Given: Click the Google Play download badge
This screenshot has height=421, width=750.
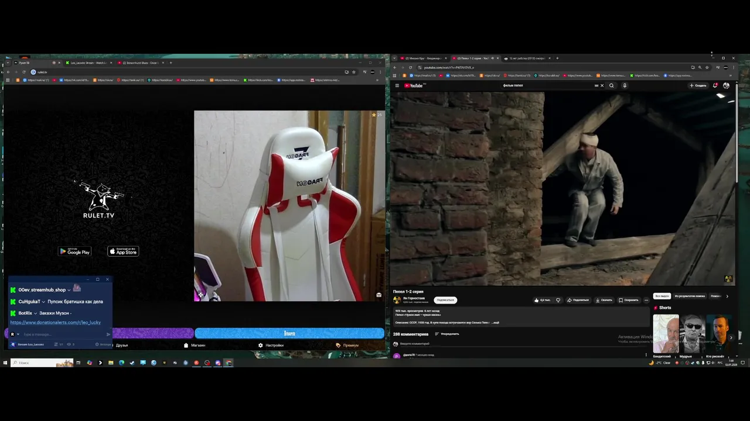Looking at the screenshot, I should click(75, 251).
